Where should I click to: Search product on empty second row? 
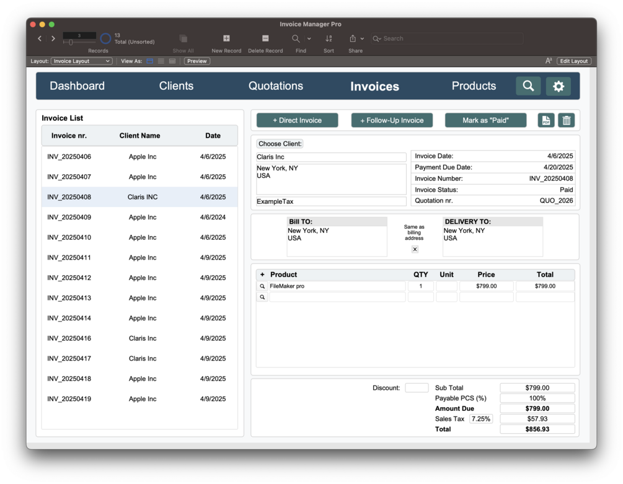pos(262,297)
